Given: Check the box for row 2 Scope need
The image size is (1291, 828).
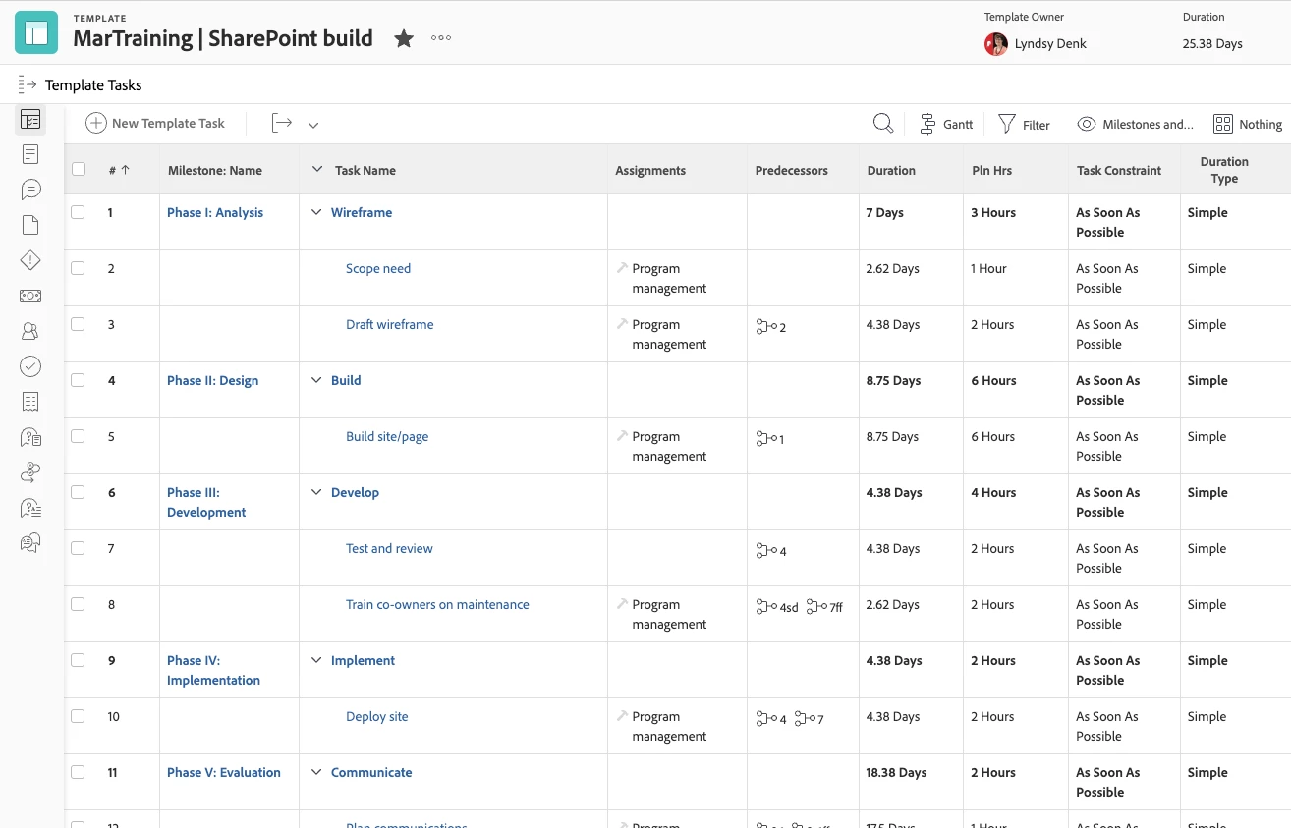Looking at the screenshot, I should click(x=79, y=268).
